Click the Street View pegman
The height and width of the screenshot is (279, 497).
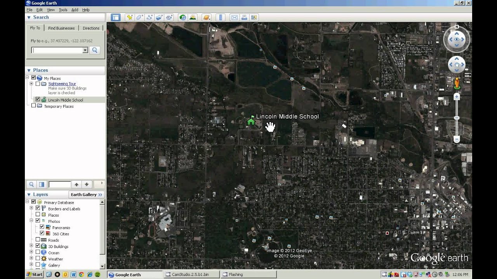click(x=457, y=83)
